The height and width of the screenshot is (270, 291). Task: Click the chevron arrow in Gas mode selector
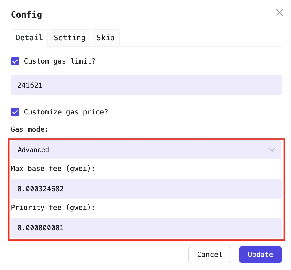coord(272,150)
